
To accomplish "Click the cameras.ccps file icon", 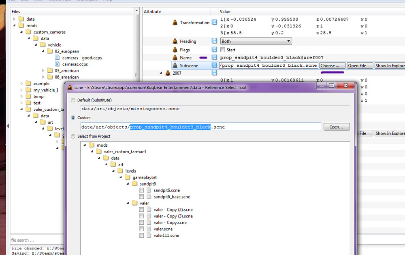I will click(x=58, y=64).
